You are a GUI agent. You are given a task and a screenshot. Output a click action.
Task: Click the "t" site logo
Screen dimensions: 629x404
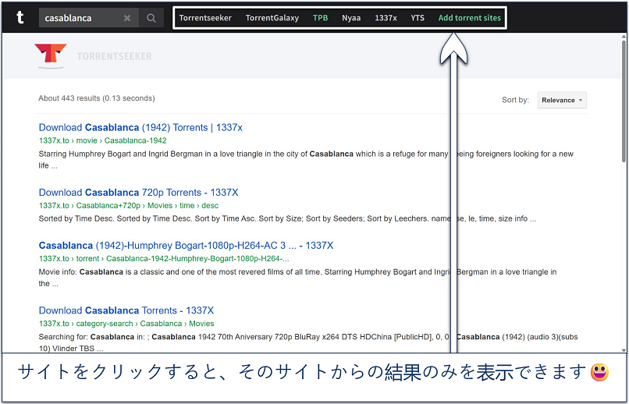pyautogui.click(x=20, y=17)
